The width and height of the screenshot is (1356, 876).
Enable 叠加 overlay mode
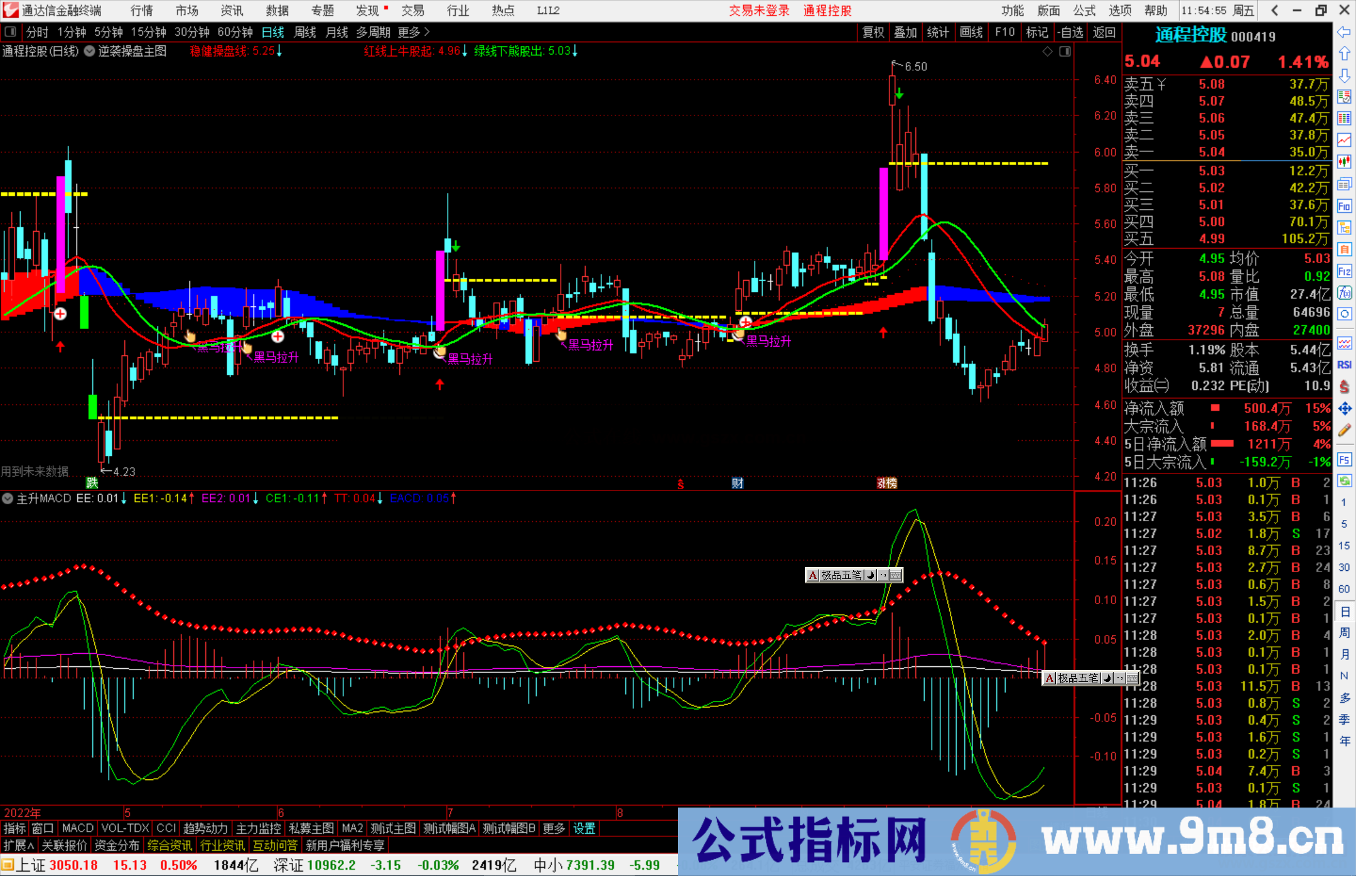(x=906, y=32)
